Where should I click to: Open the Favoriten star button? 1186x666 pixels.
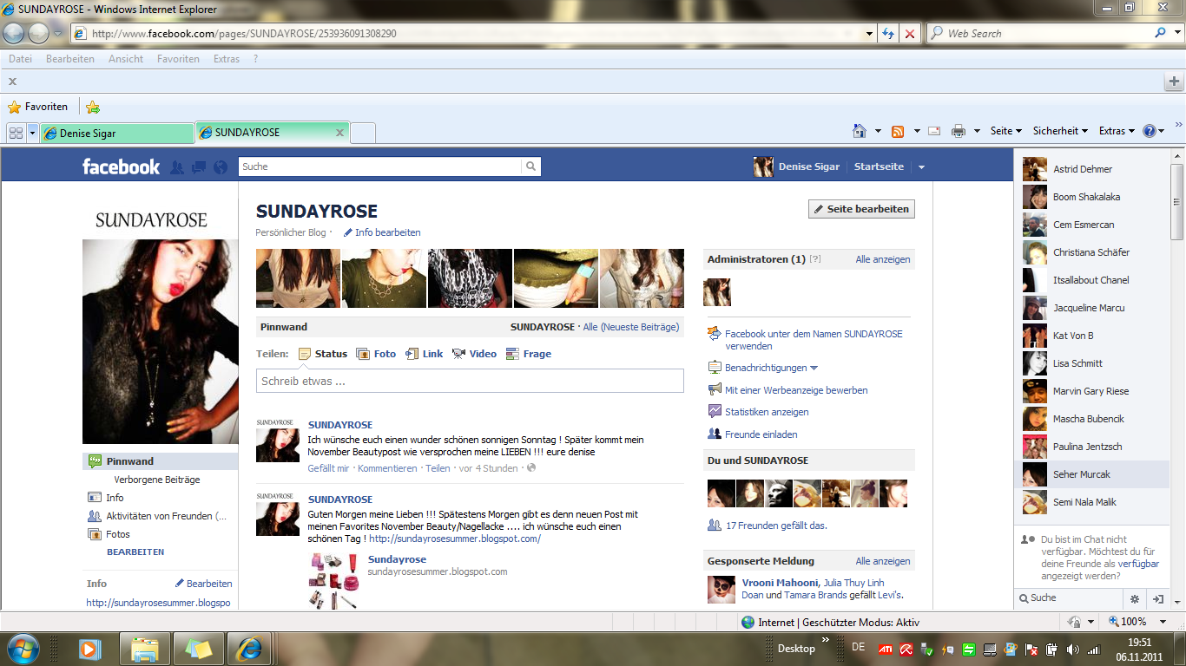click(37, 107)
